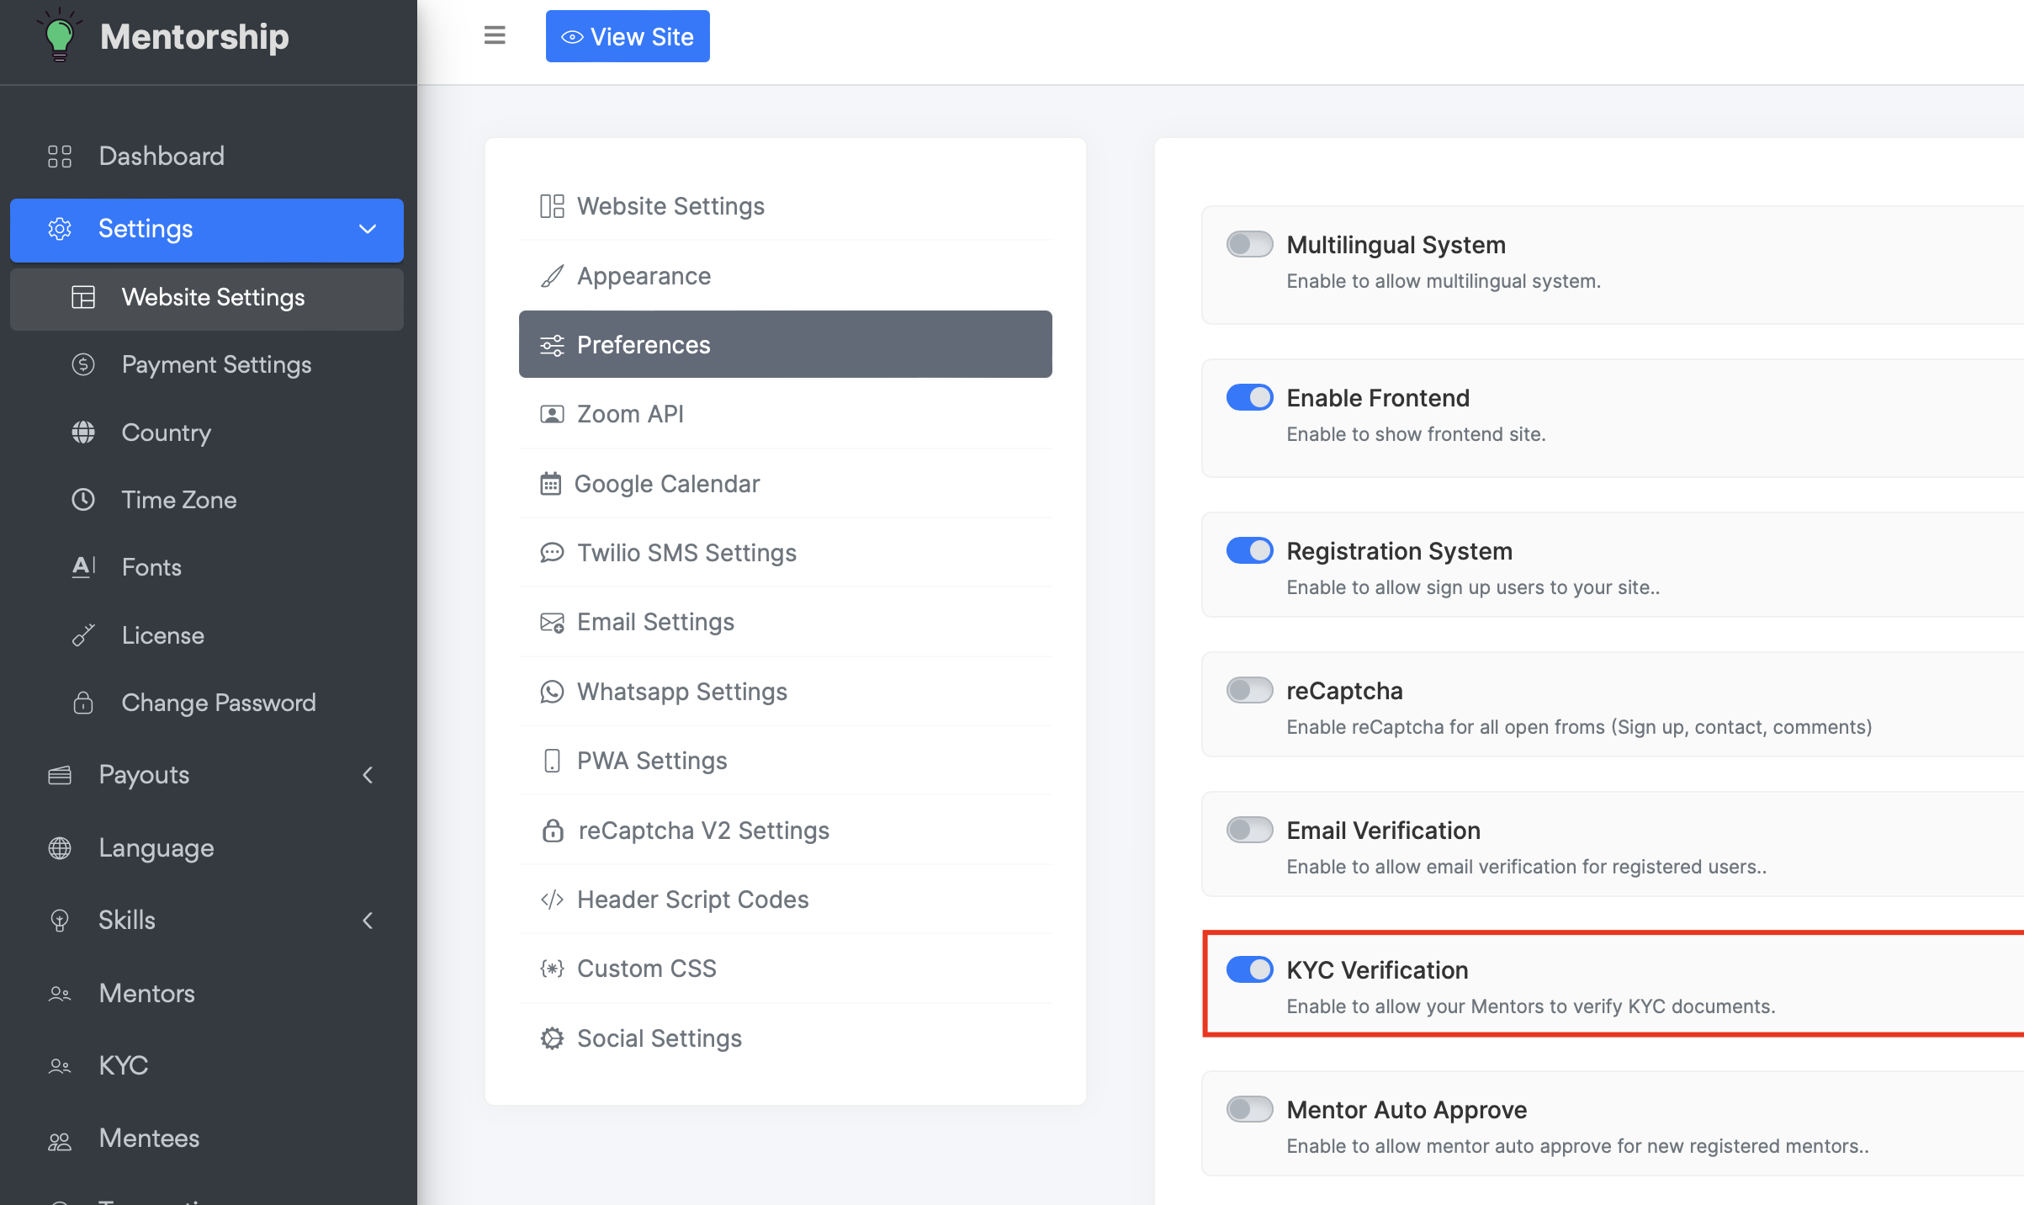Enable the Multilingual System toggle

[1249, 245]
